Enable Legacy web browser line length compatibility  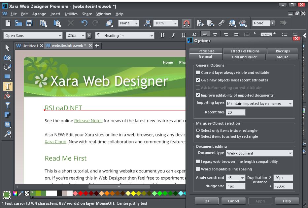click(198, 162)
